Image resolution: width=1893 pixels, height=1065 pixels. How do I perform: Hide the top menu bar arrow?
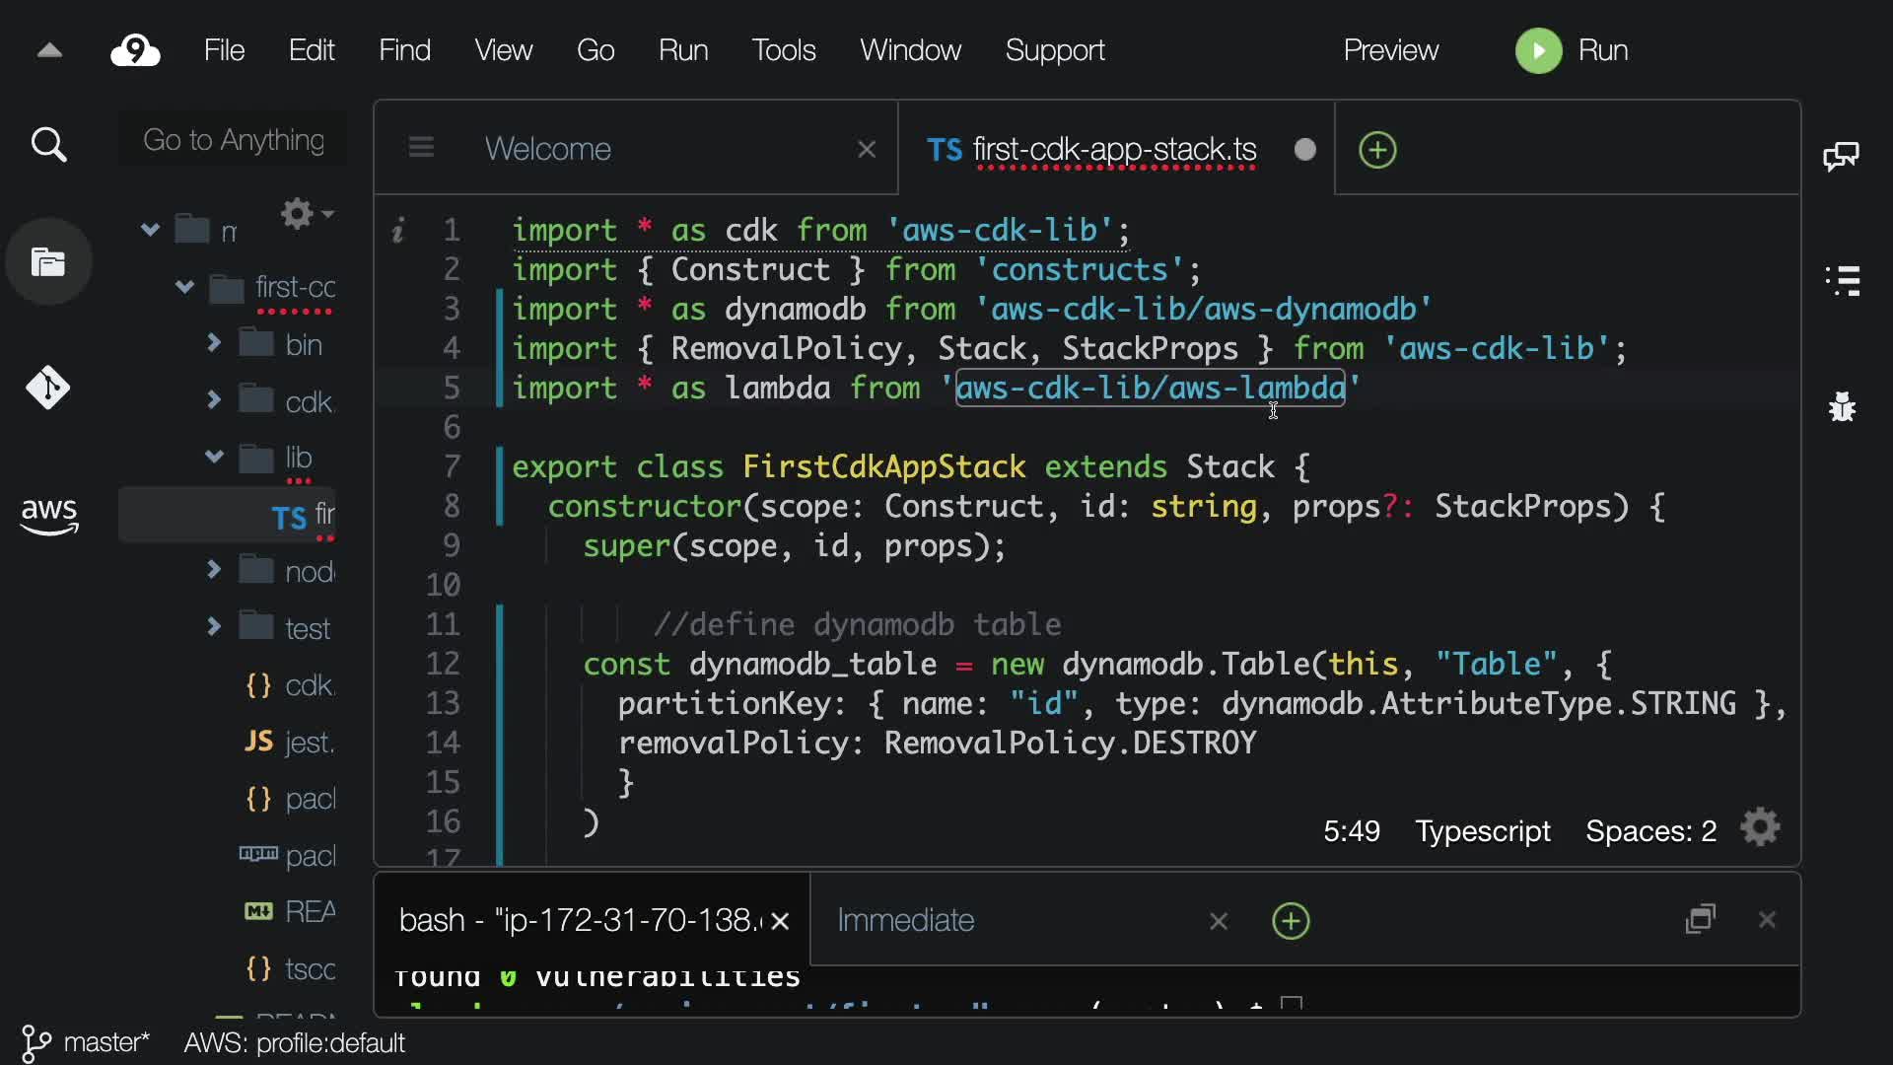49,50
